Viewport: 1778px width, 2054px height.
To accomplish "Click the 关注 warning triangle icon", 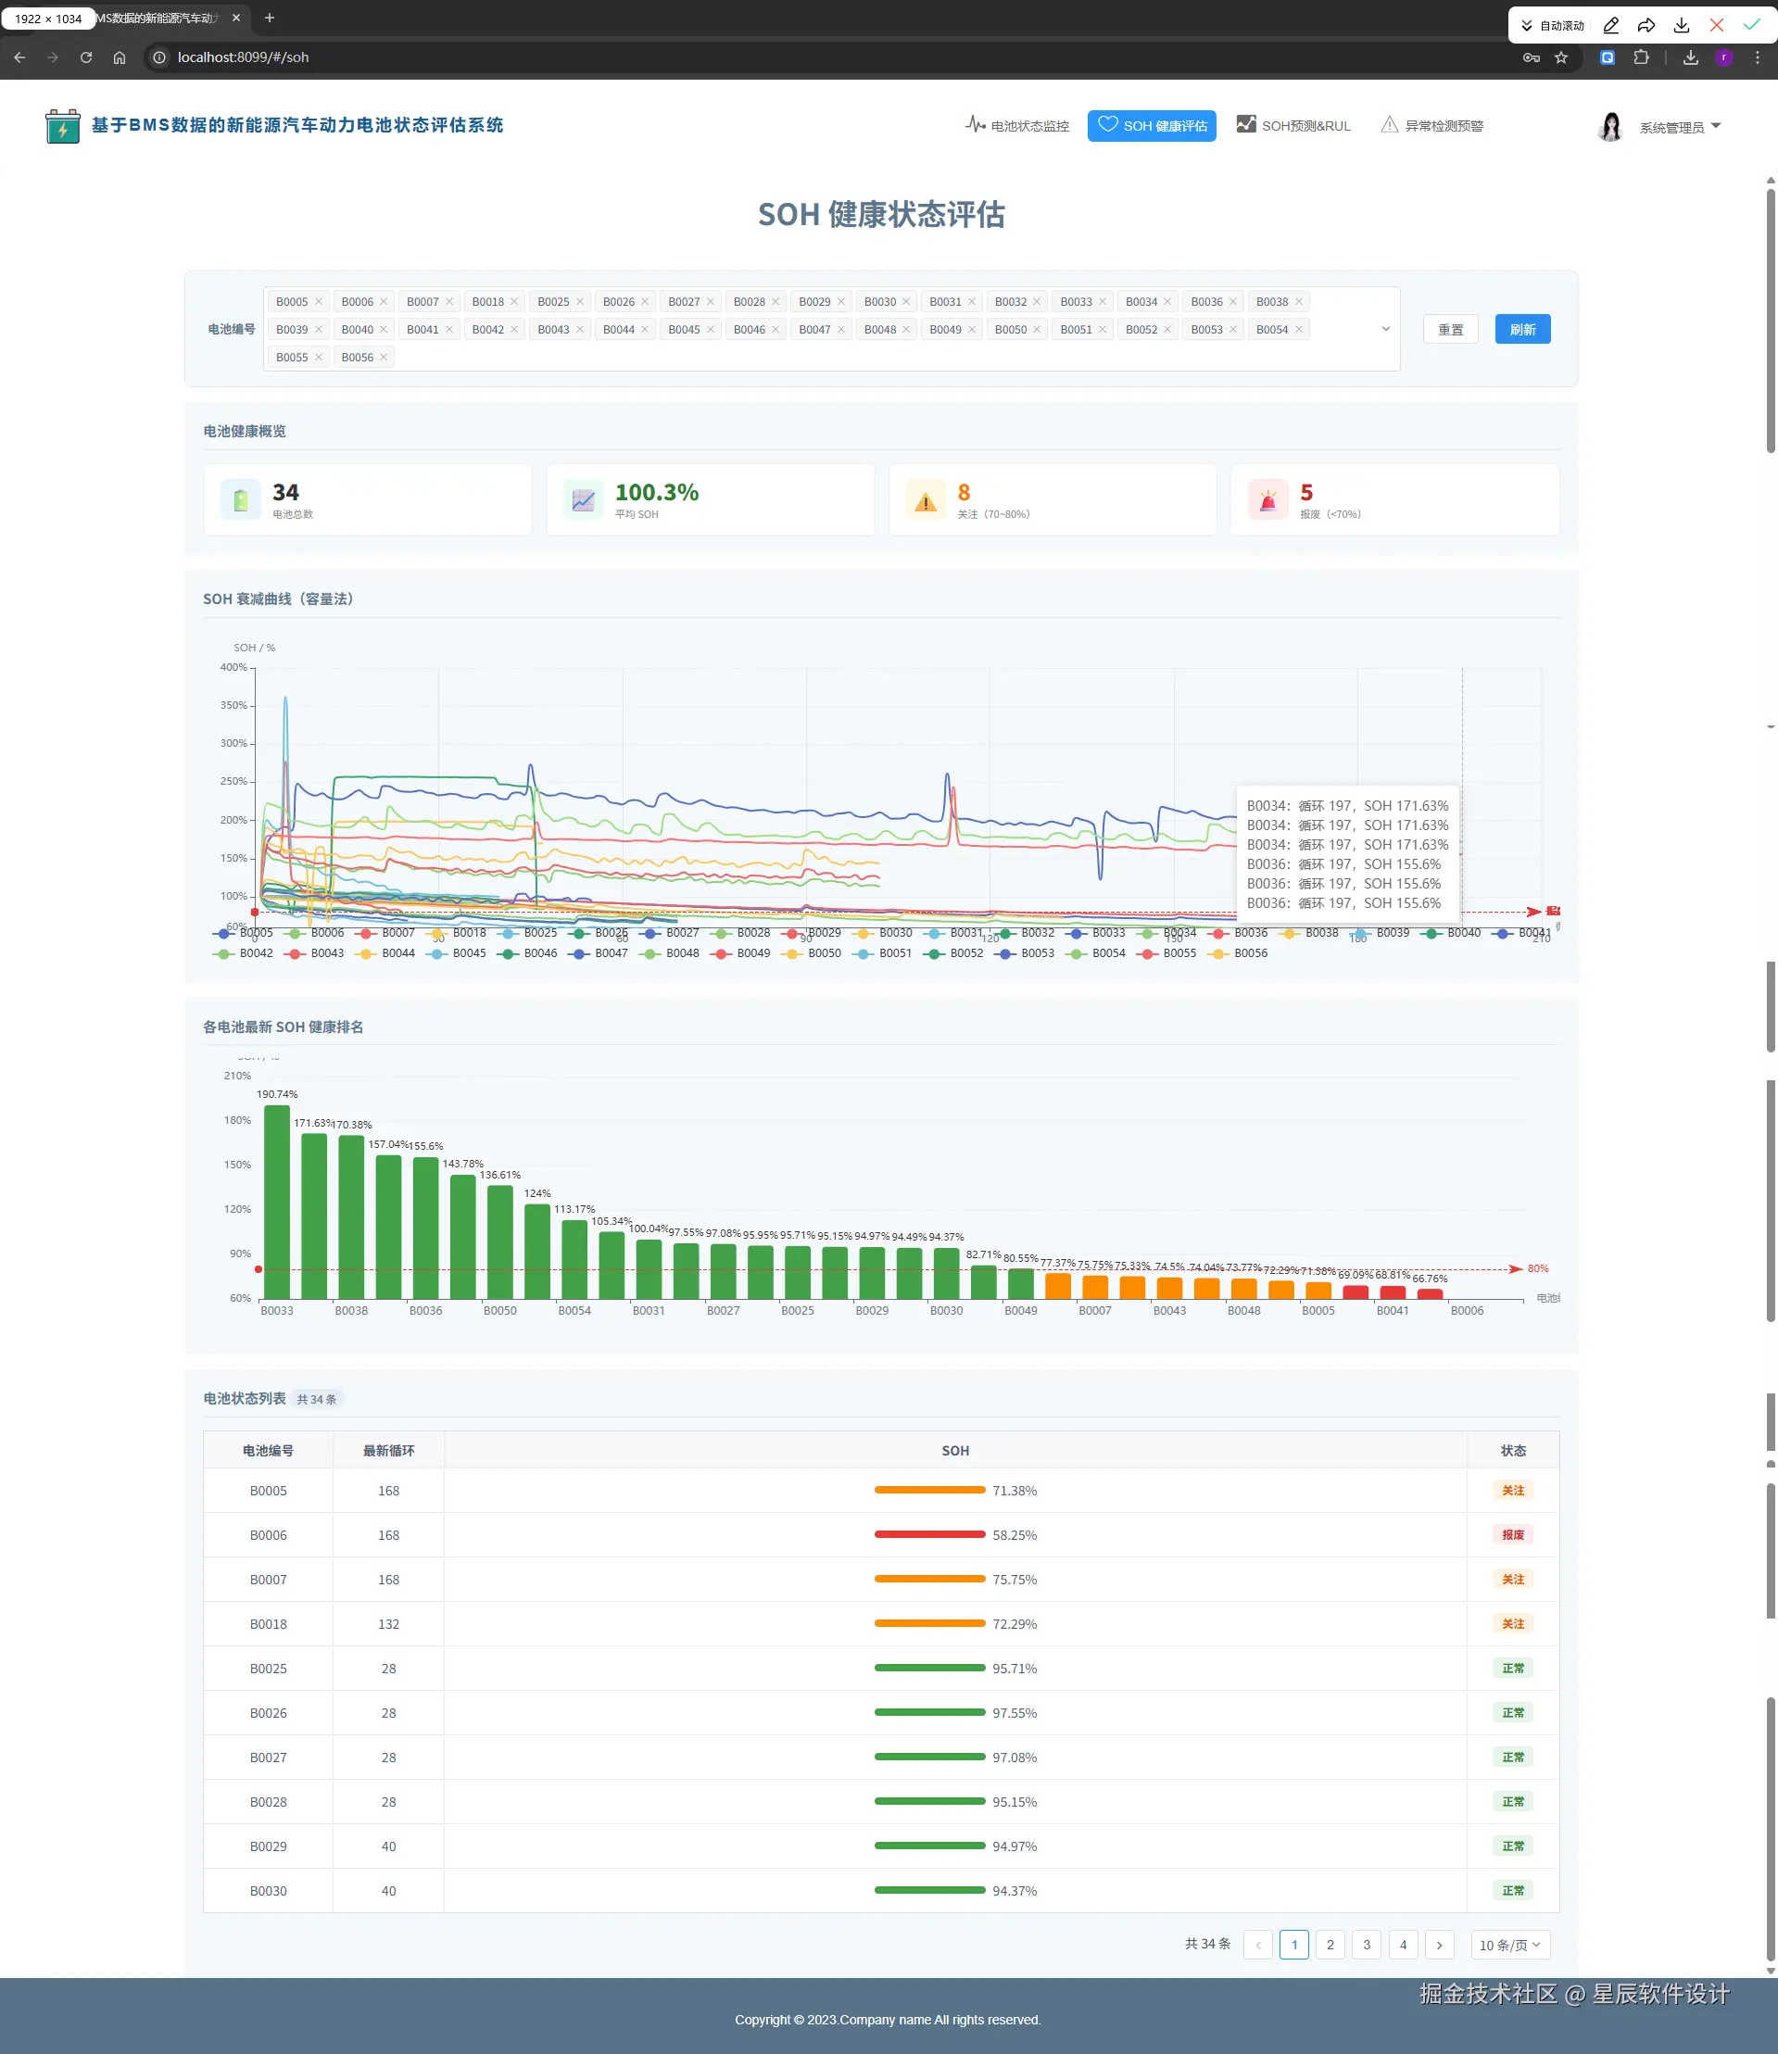I will click(926, 500).
